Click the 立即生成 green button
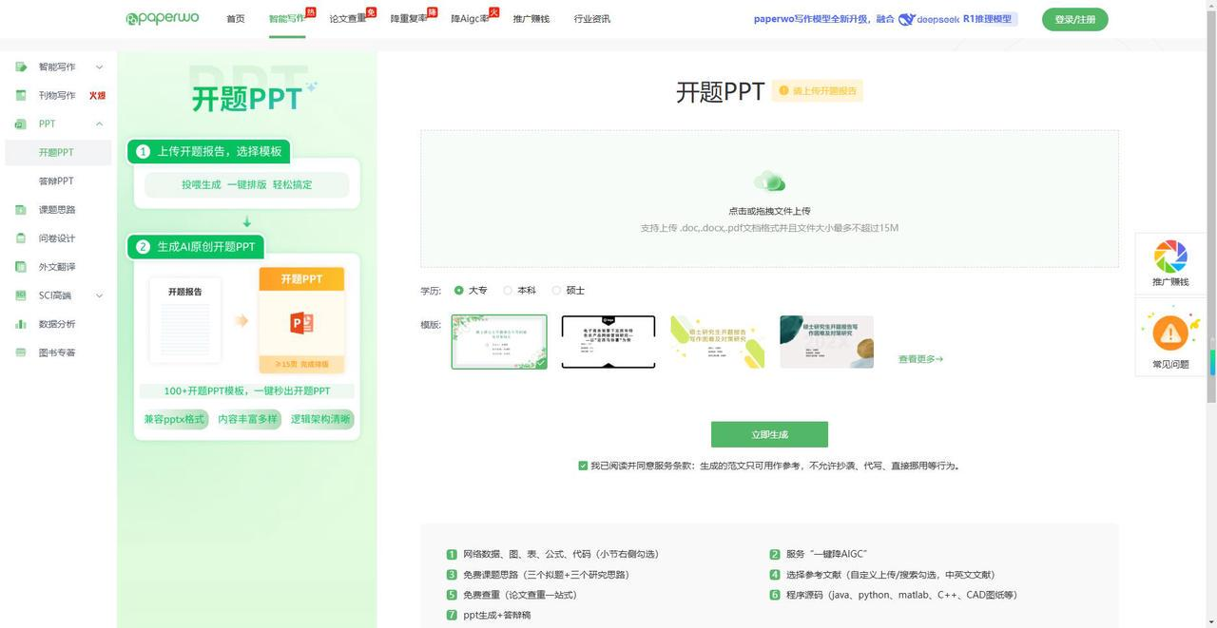The width and height of the screenshot is (1217, 628). [769, 434]
